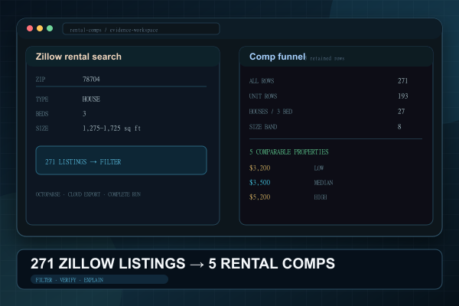Click the SIZE field label
The image size is (459, 306).
(42, 129)
